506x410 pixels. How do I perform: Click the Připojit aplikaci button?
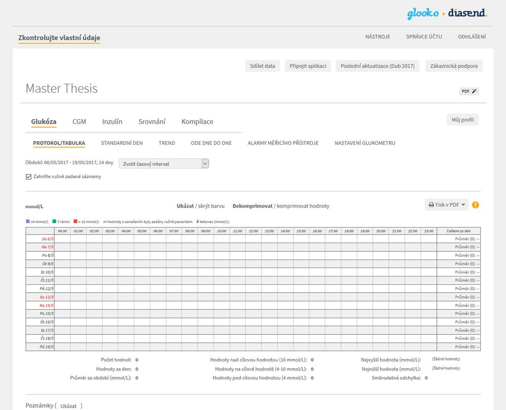coord(307,66)
